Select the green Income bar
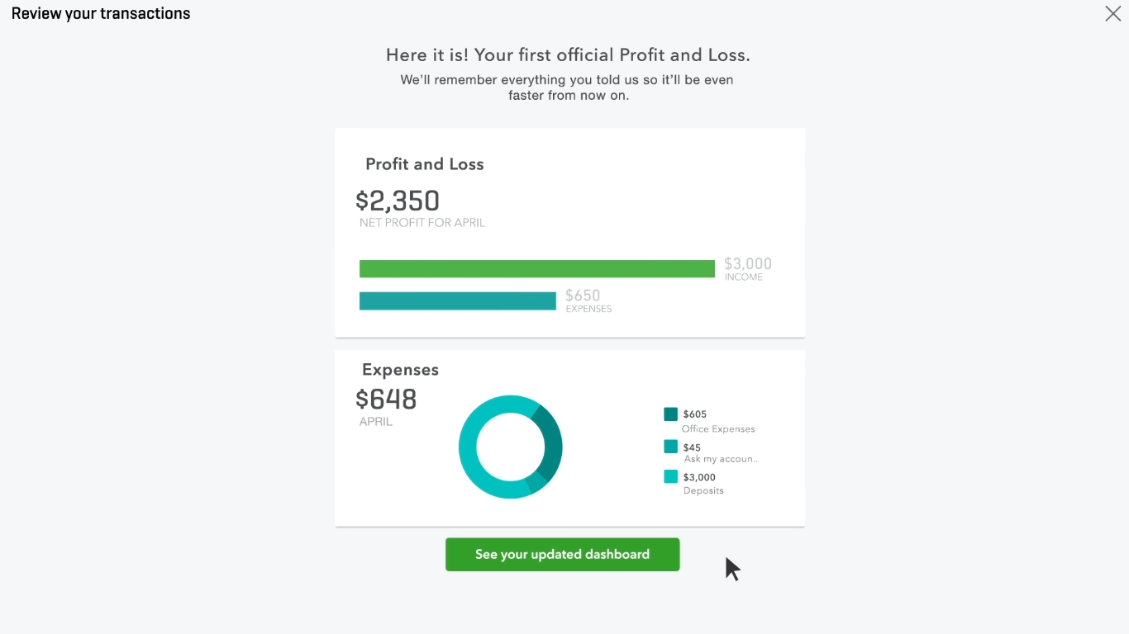The height and width of the screenshot is (634, 1129). (x=537, y=268)
